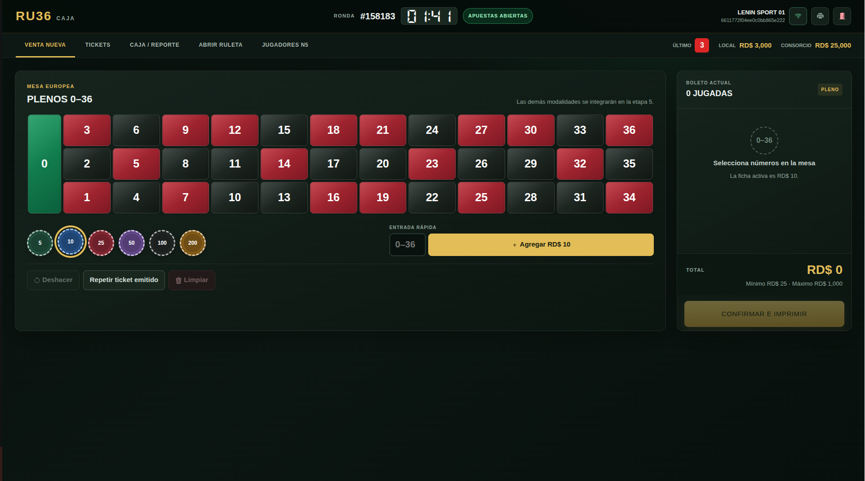This screenshot has width=865, height=481.
Task: Bet on red number 1
Action: 87,198
